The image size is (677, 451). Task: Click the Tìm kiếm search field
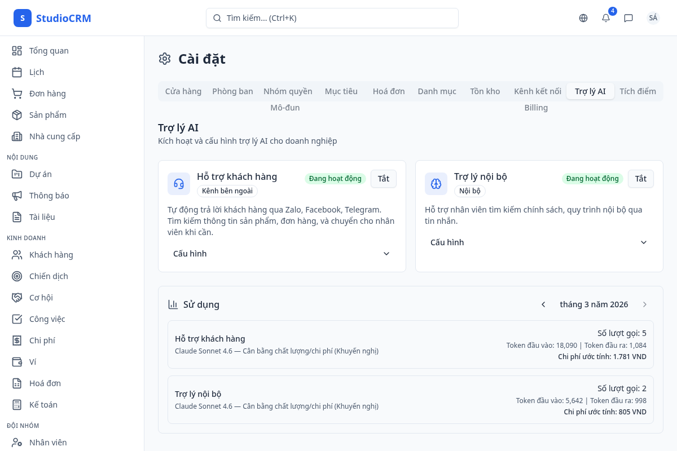point(332,18)
